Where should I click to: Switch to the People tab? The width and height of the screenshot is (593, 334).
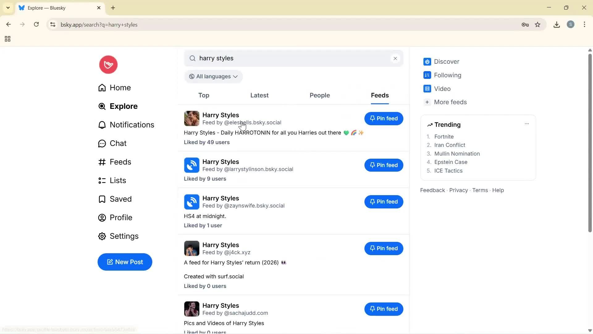[x=319, y=95]
